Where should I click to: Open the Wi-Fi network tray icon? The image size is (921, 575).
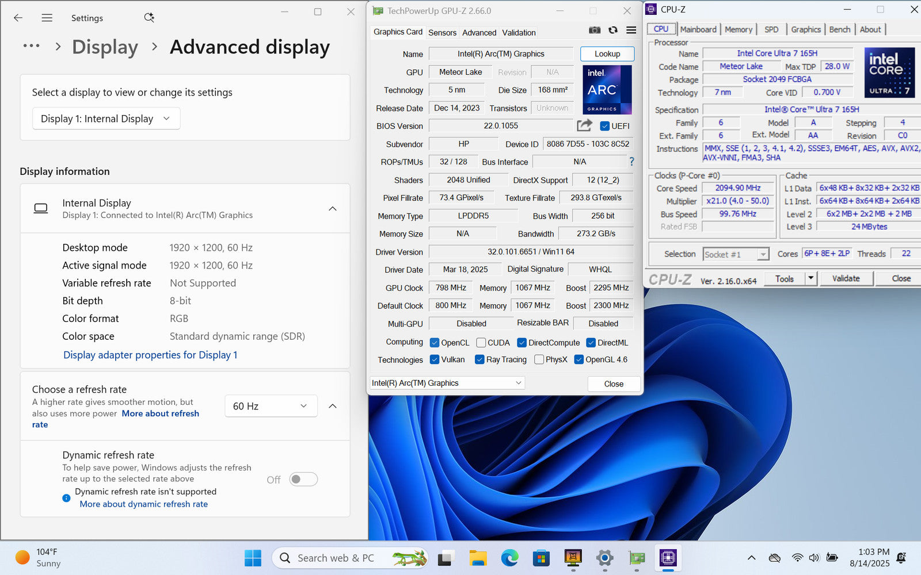[x=797, y=558]
